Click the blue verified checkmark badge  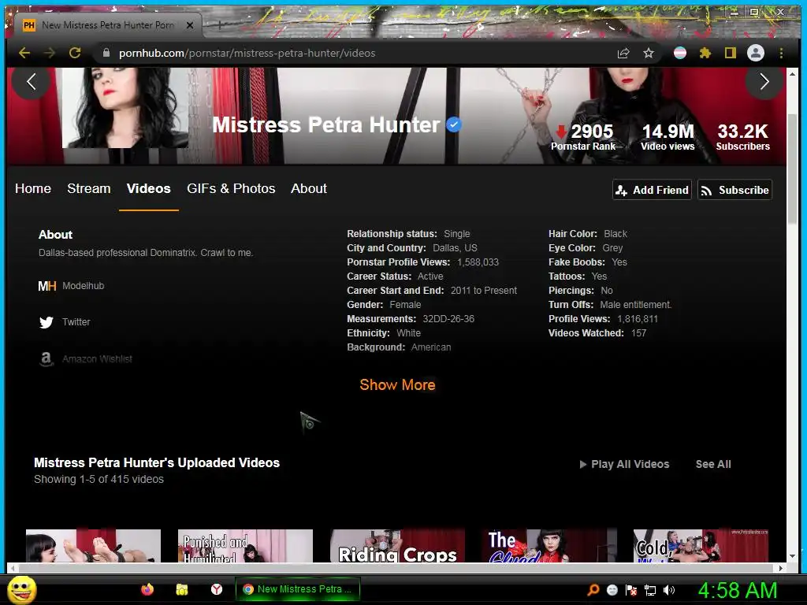click(454, 124)
